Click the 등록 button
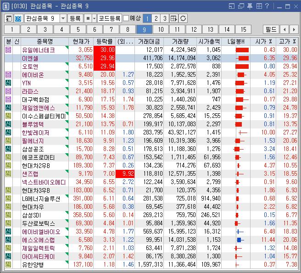Screen dimensions: 301x273 click(75, 19)
